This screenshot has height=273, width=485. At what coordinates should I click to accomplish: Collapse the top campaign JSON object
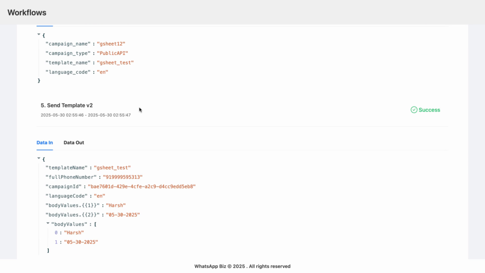click(x=39, y=35)
